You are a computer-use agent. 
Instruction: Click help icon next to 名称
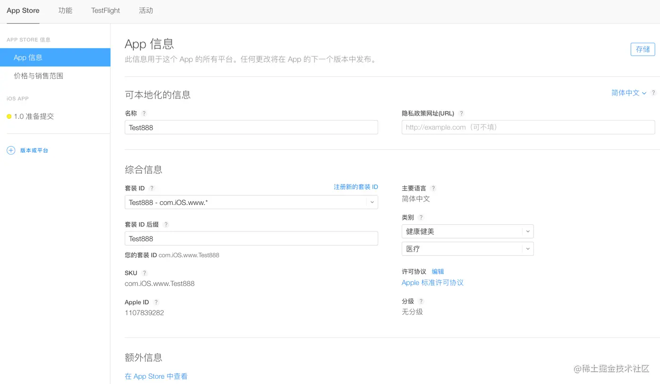click(x=144, y=114)
